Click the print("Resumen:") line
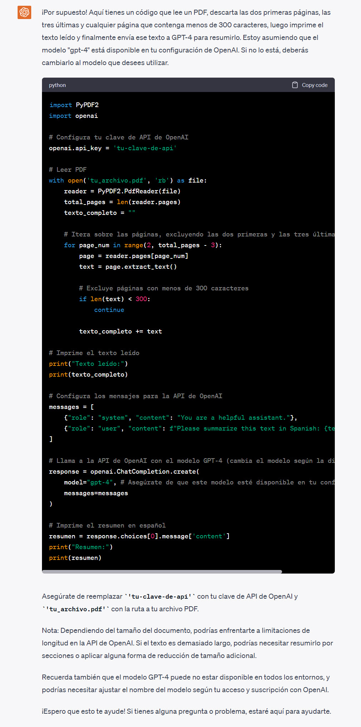The image size is (361, 727). click(81, 547)
